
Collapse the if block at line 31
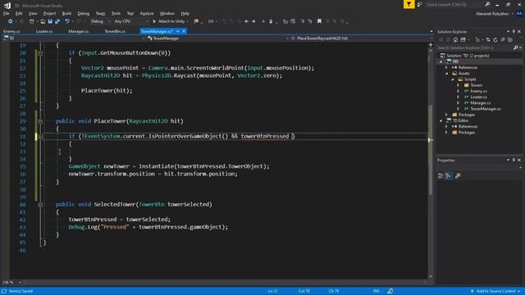coord(40,136)
